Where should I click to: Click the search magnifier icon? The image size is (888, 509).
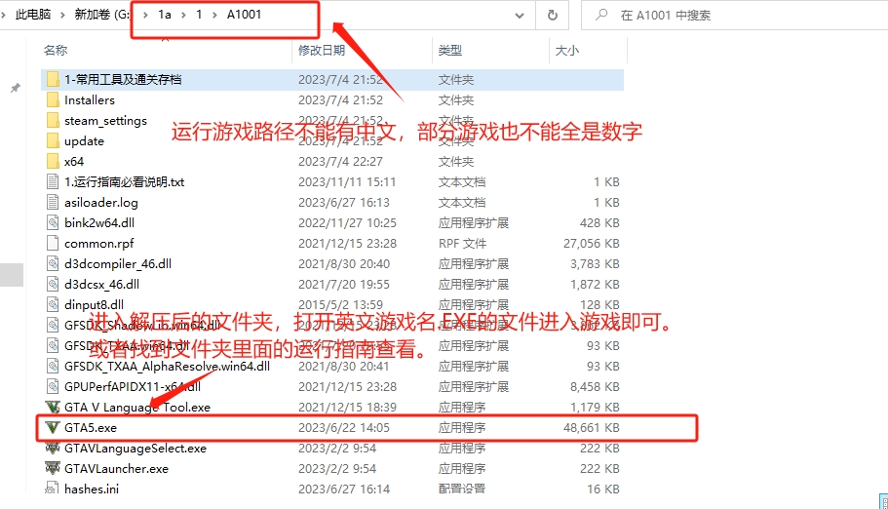click(601, 15)
